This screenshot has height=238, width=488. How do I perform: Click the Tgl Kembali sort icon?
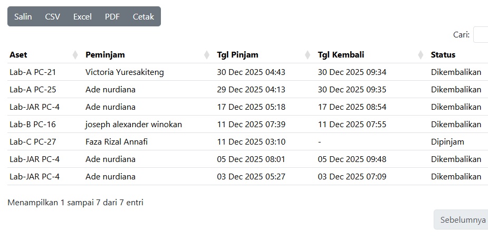pos(420,55)
